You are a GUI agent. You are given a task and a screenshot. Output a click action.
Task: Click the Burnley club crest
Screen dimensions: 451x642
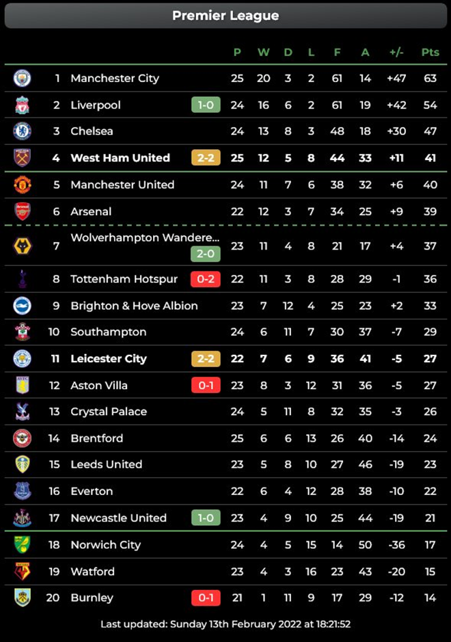coord(21,598)
